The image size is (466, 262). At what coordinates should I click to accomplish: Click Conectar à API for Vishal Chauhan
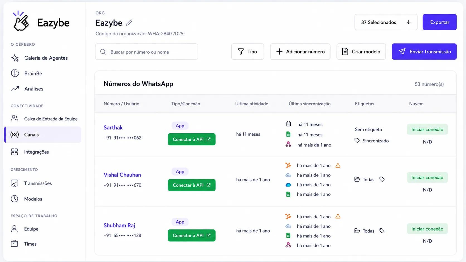point(191,185)
